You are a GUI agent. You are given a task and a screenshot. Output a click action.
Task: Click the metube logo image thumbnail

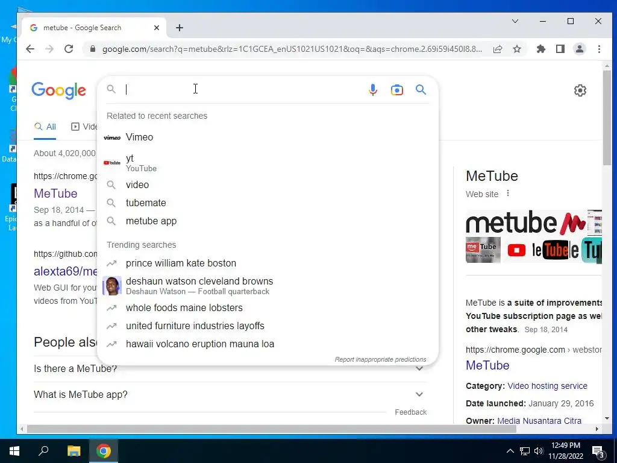click(526, 222)
